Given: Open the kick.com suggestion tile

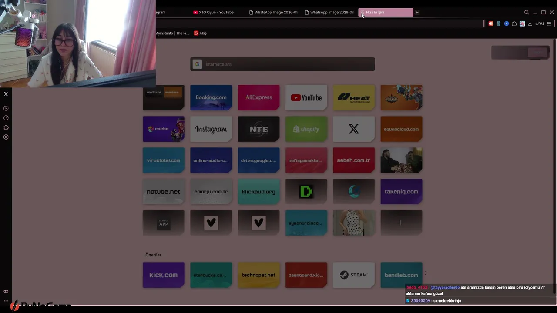Looking at the screenshot, I should tap(164, 275).
